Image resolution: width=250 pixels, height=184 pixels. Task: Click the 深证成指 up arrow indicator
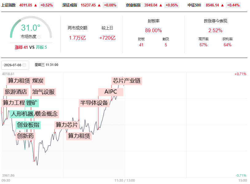99,5
